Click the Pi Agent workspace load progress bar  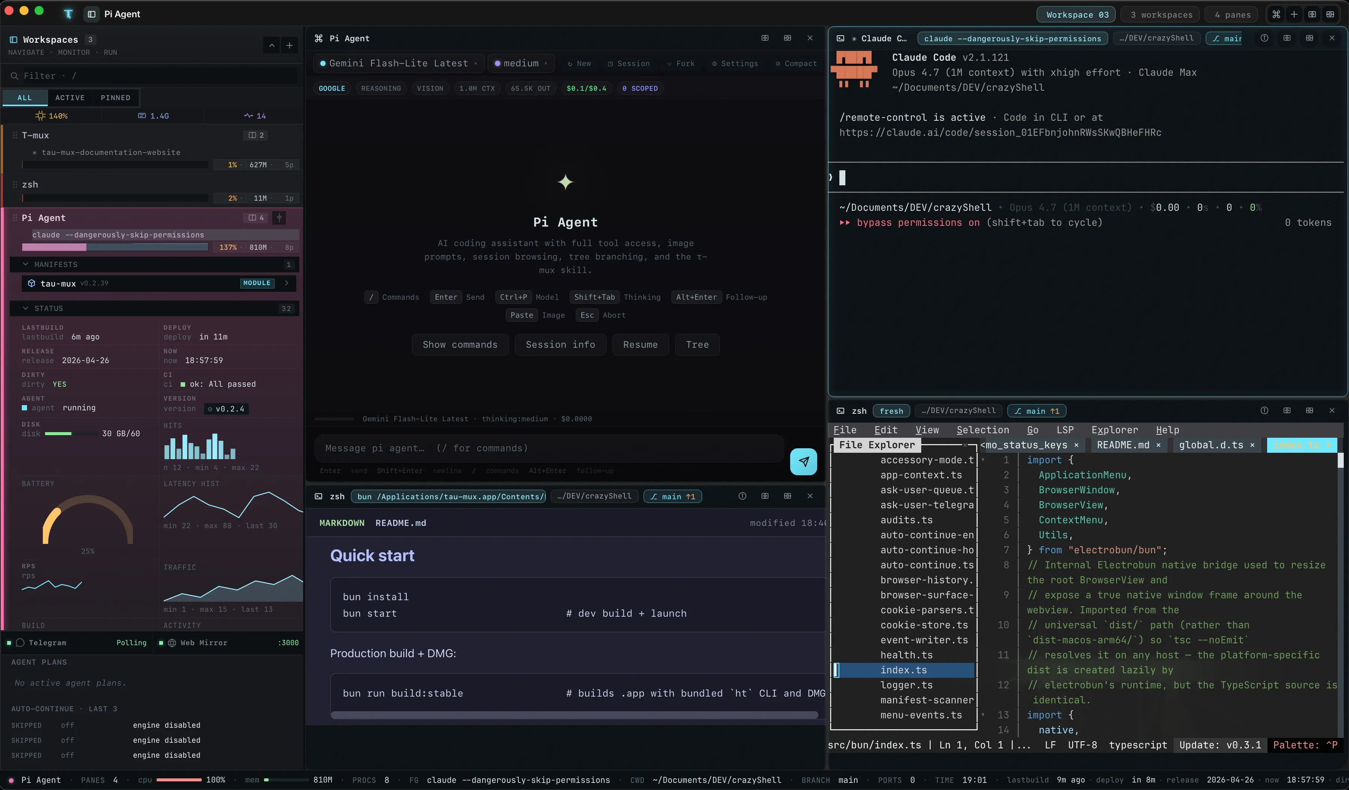(115, 248)
